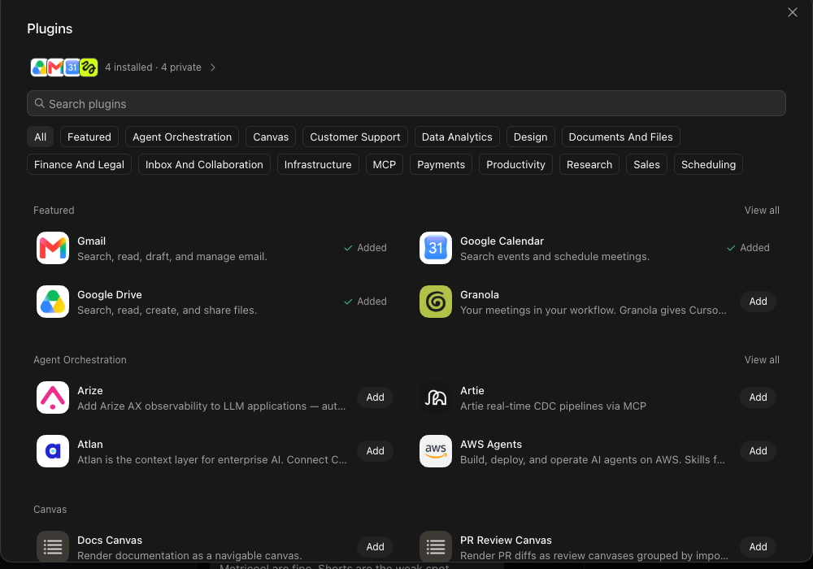Click the PR Review Canvas icon
The image size is (813, 569).
click(x=436, y=546)
